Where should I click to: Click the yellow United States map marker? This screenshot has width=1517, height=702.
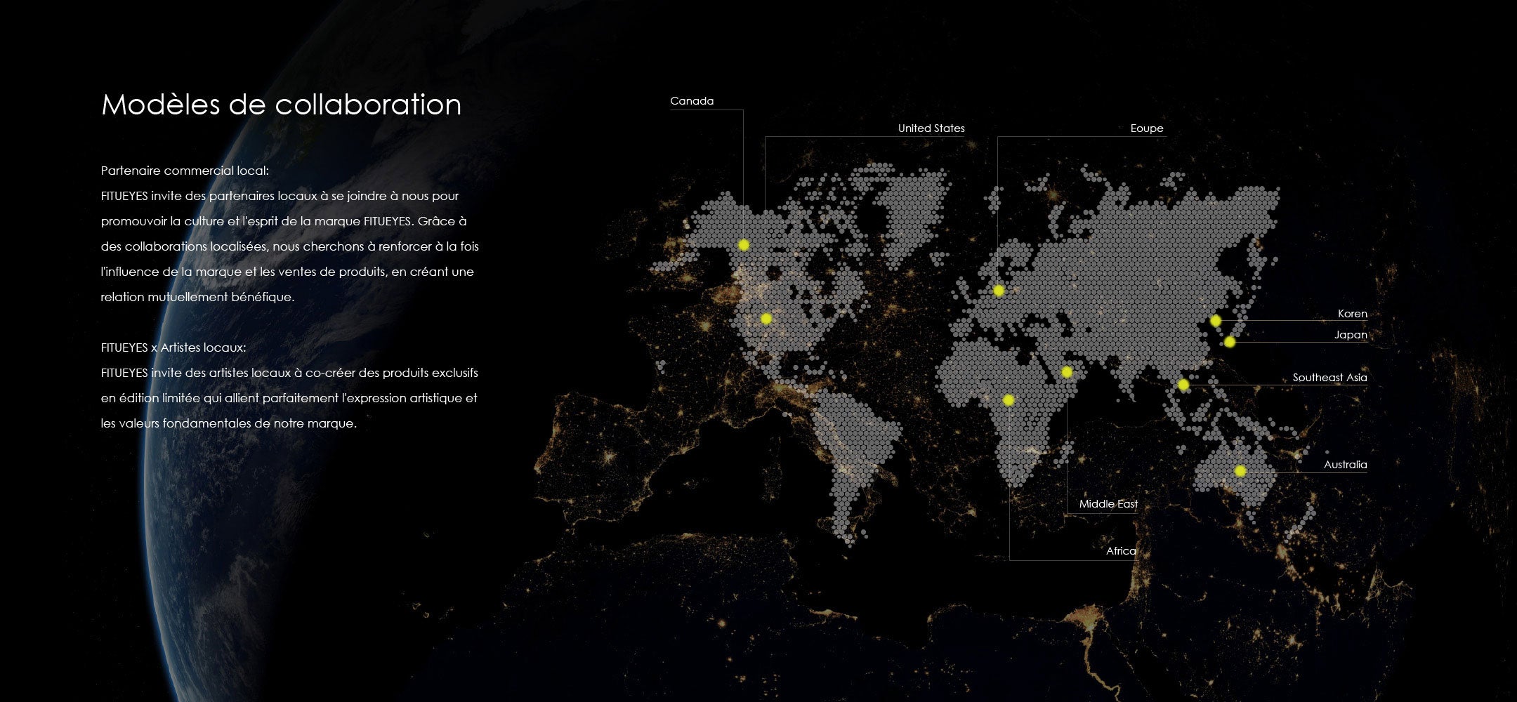[766, 319]
